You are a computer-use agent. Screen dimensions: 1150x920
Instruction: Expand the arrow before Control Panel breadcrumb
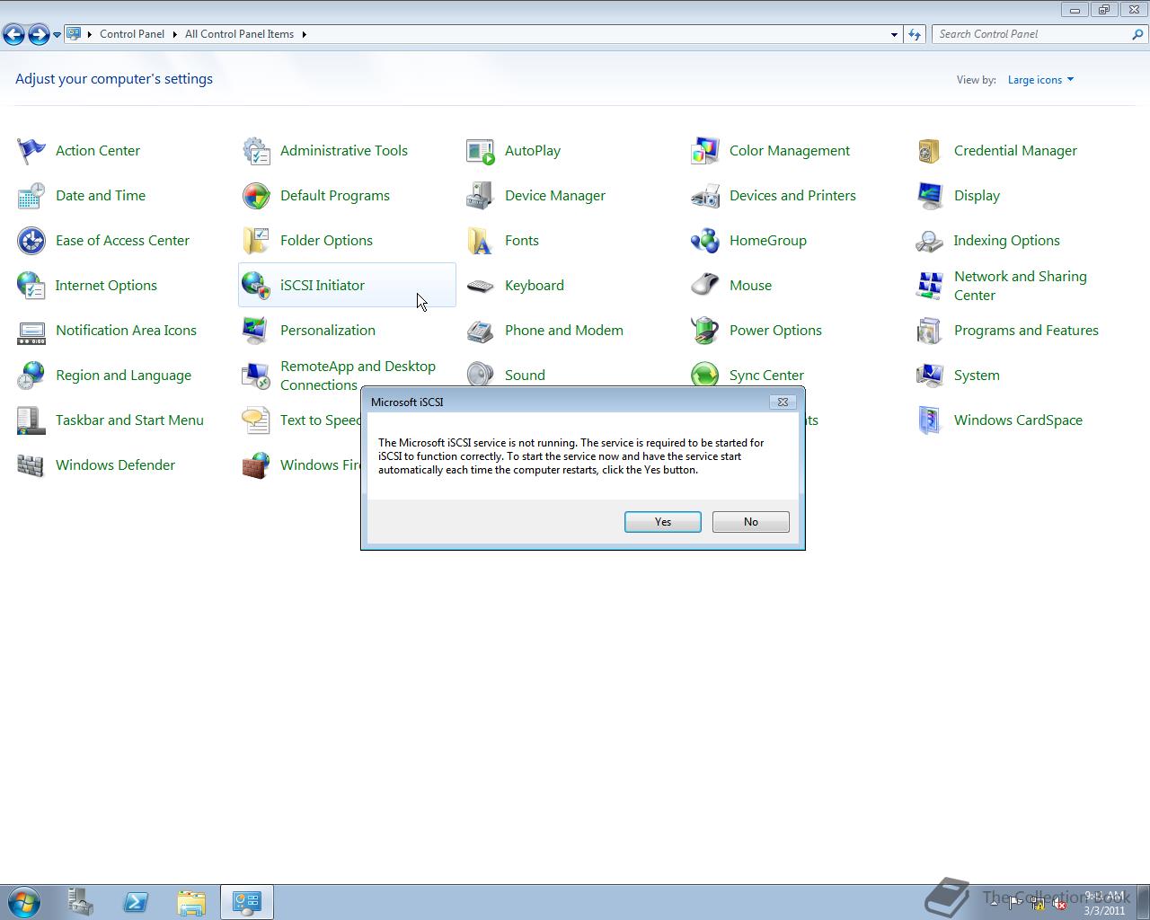click(89, 34)
